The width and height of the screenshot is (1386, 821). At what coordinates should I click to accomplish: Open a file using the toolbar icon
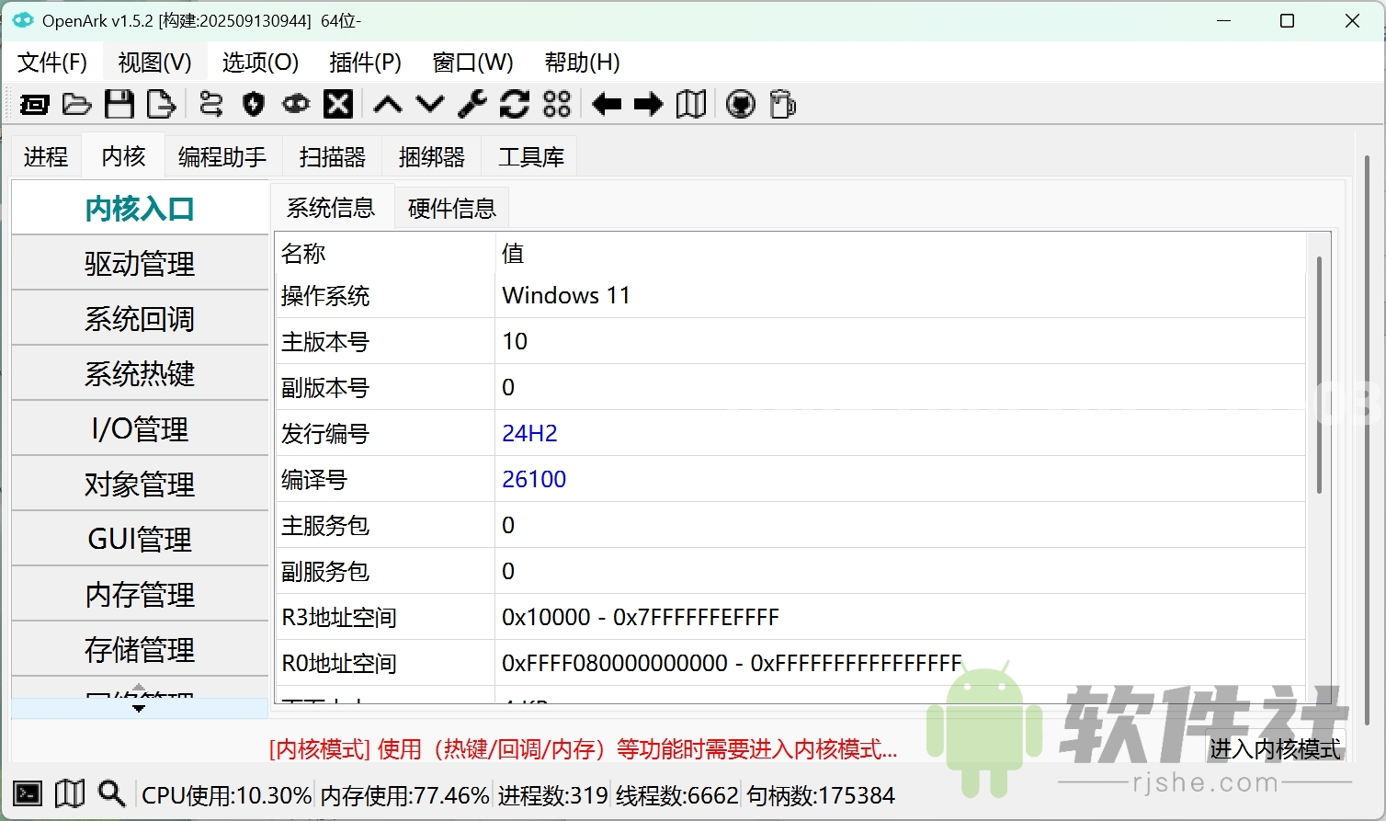point(76,104)
